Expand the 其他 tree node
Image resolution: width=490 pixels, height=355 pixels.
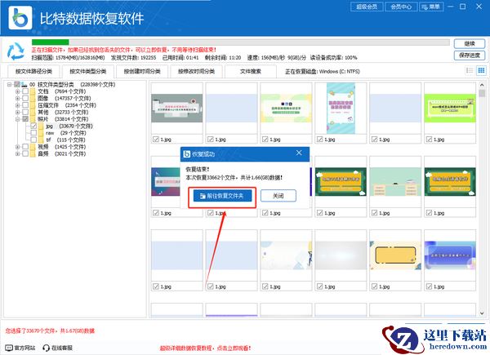[17, 112]
